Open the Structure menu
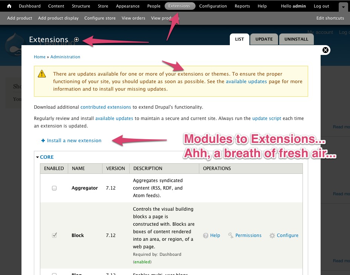Image resolution: width=350 pixels, height=275 pixels. (x=81, y=6)
